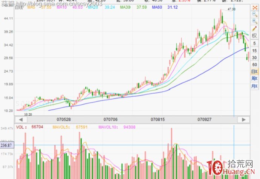Click the 070706 date on timeline
260x179 pixels.
click(110, 119)
